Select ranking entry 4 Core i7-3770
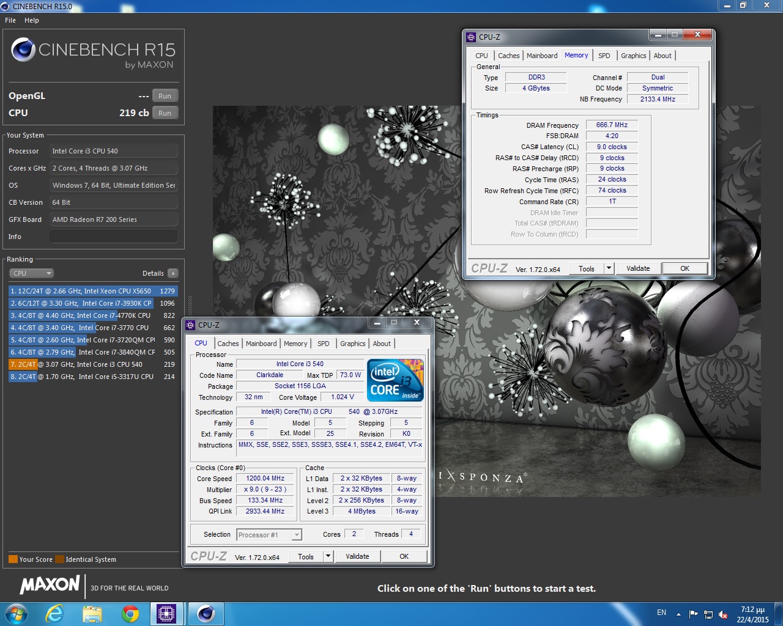Screen dimensions: 783x626 coord(92,328)
